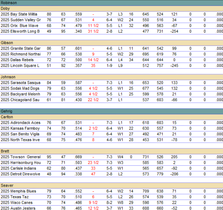The image size is (223, 210).
Task: Select the Doby division header
Action: tap(111, 9)
